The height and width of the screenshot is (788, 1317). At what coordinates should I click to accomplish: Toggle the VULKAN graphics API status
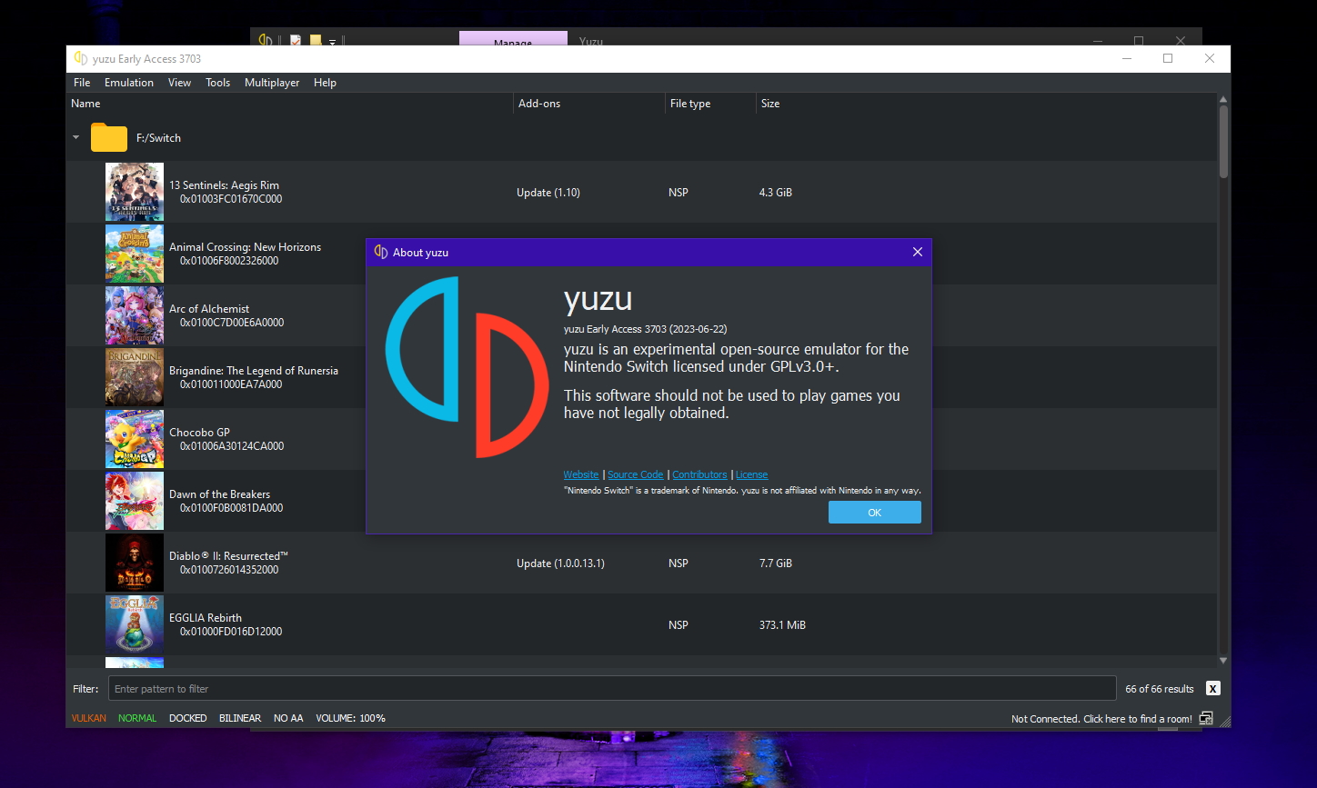(89, 718)
